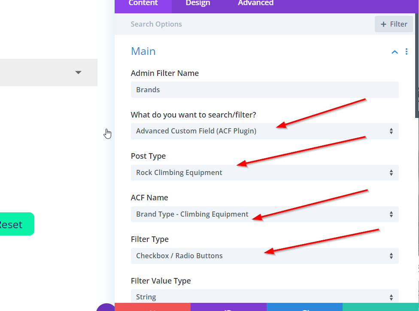Expand the ACF Name dropdown
Viewport: 419px width, 311px height.
click(x=264, y=214)
